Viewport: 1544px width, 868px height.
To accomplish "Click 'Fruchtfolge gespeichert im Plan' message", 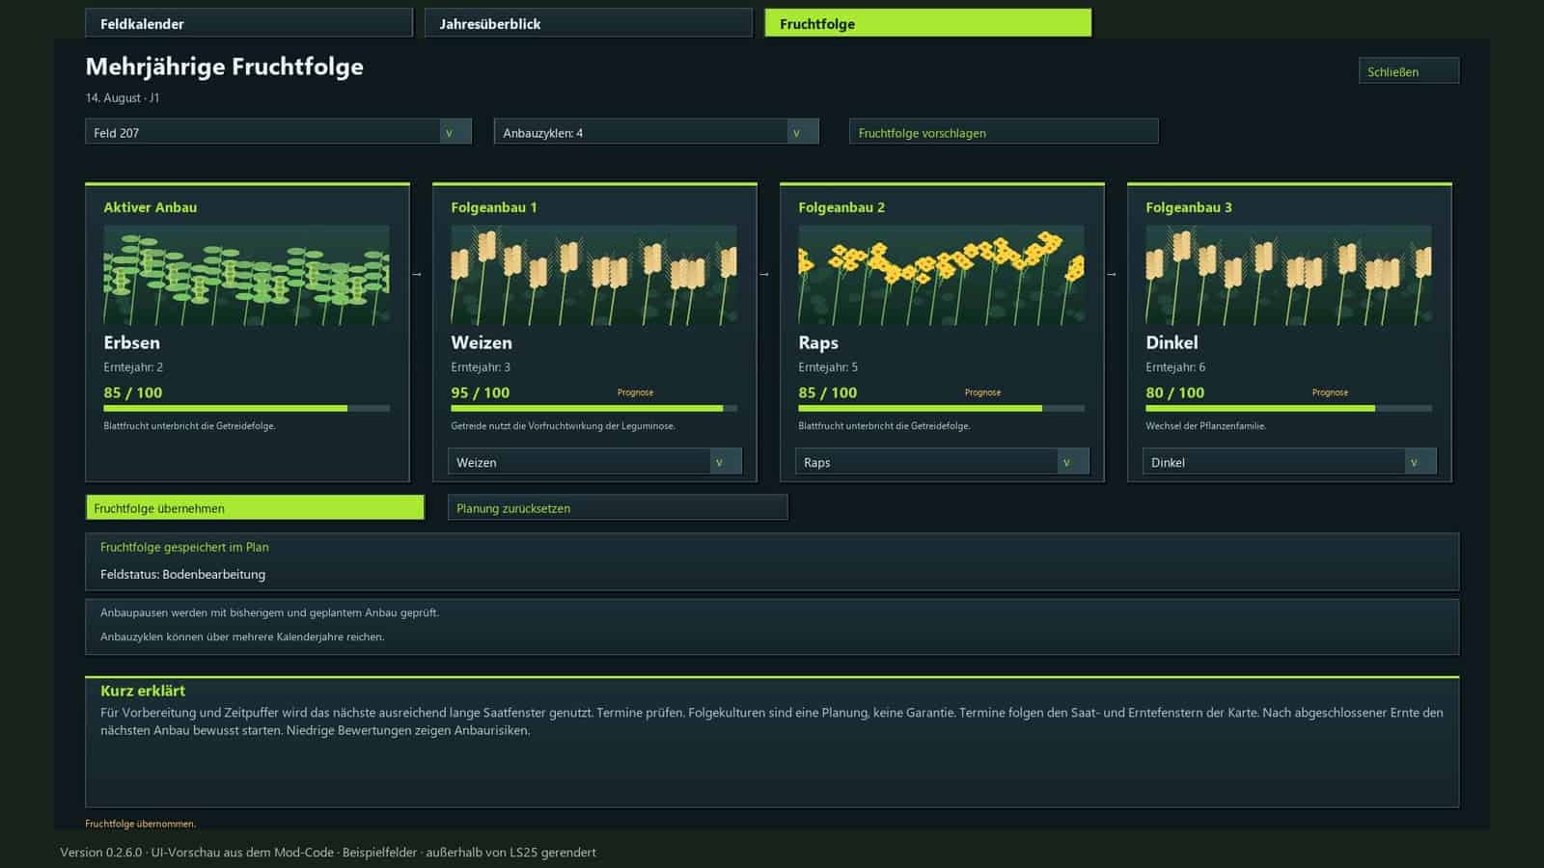I will (x=184, y=547).
